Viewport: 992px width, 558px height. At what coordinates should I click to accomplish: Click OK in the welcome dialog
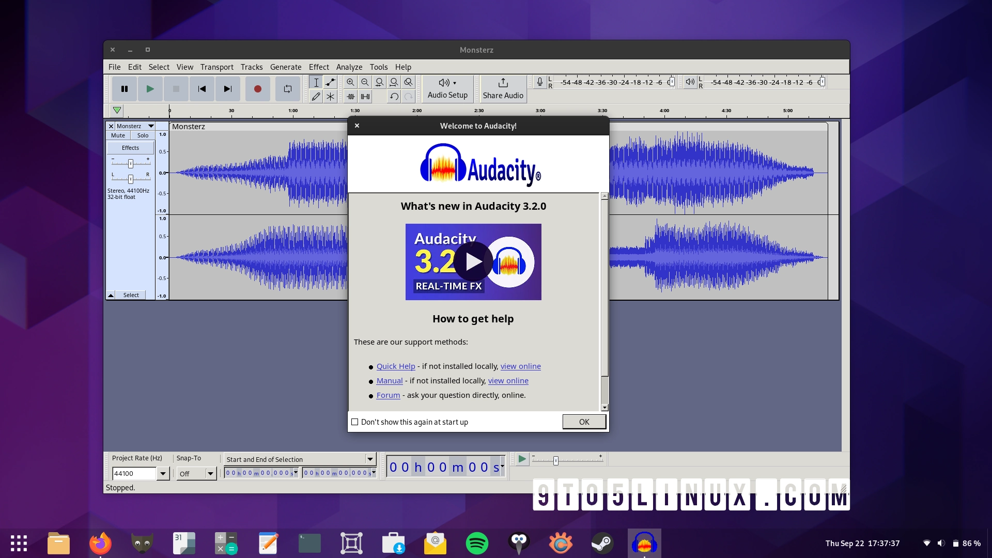pos(584,422)
